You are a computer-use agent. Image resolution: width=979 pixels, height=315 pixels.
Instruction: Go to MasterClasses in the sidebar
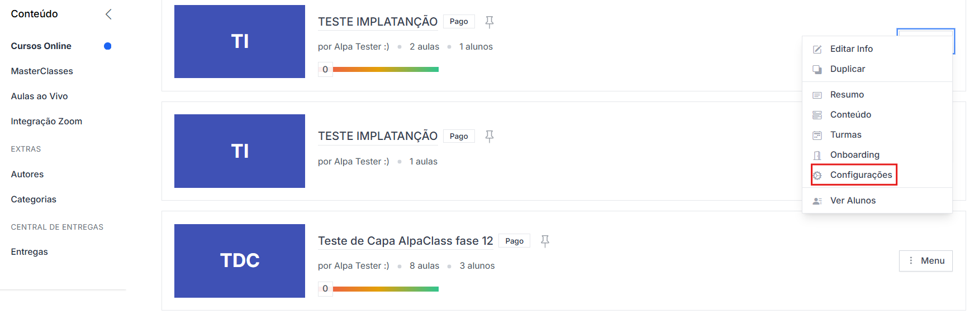coord(42,71)
